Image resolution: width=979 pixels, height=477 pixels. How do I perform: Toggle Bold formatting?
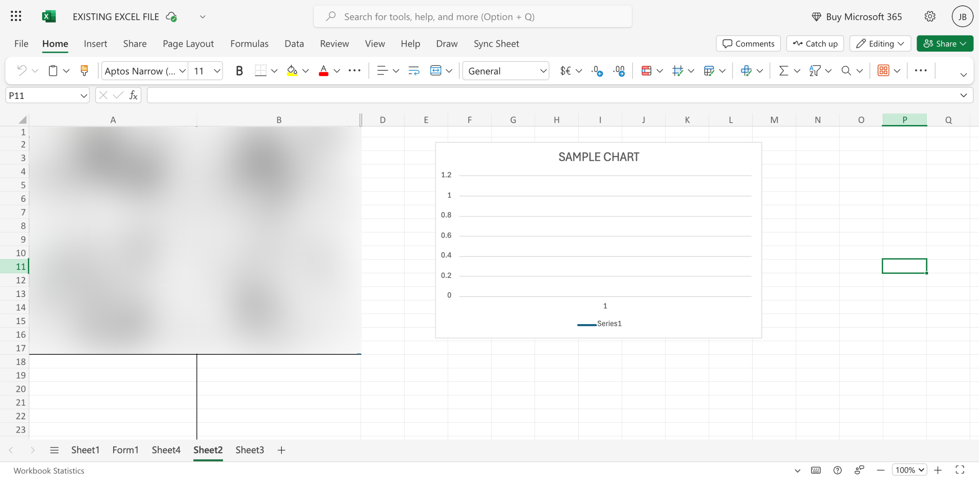[239, 71]
